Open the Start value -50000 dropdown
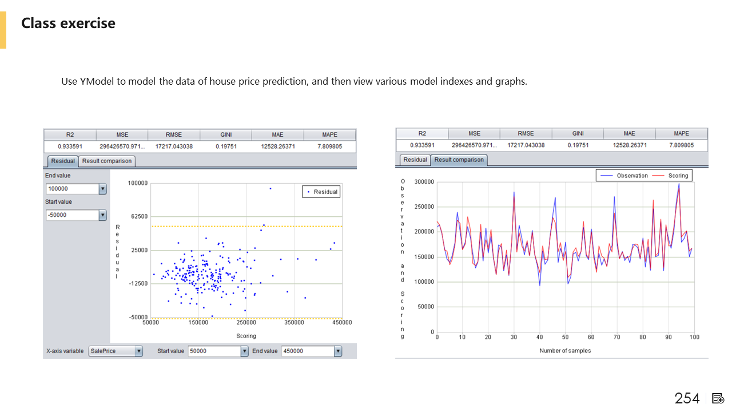 [x=102, y=215]
